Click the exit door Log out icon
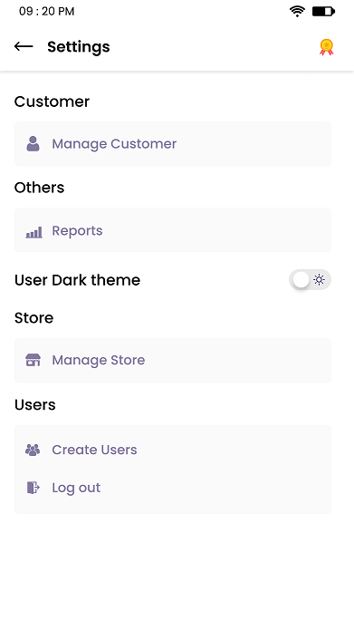Image resolution: width=354 pixels, height=630 pixels. 33,488
